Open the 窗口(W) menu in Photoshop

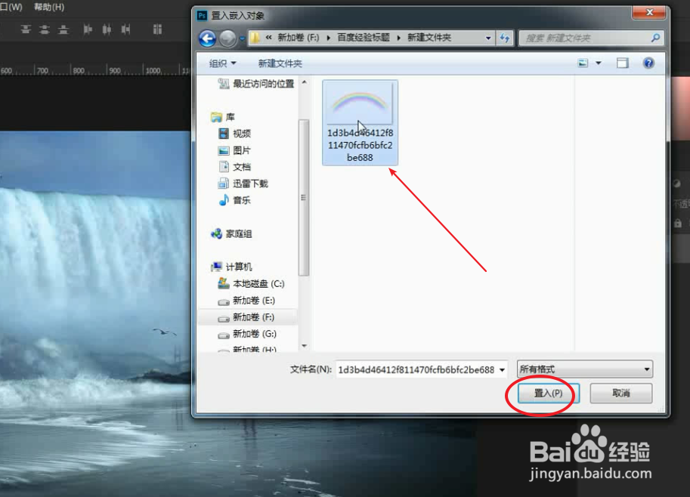11,8
